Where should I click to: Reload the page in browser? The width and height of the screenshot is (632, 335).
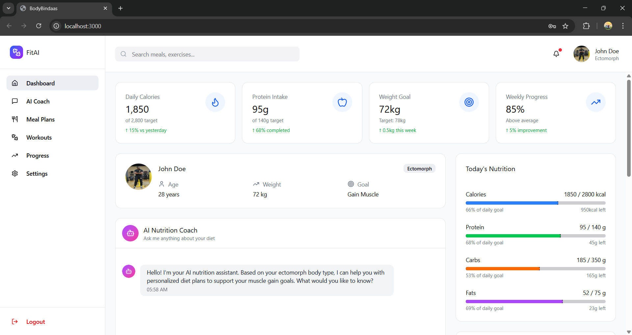pos(39,26)
